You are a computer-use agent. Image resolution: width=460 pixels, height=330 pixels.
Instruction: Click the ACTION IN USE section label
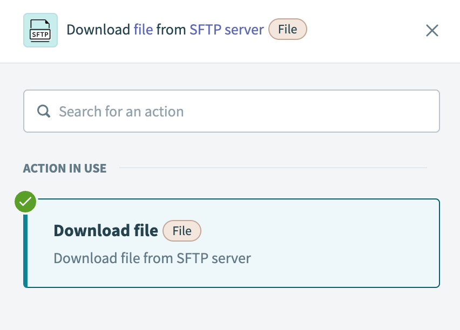pyautogui.click(x=65, y=168)
